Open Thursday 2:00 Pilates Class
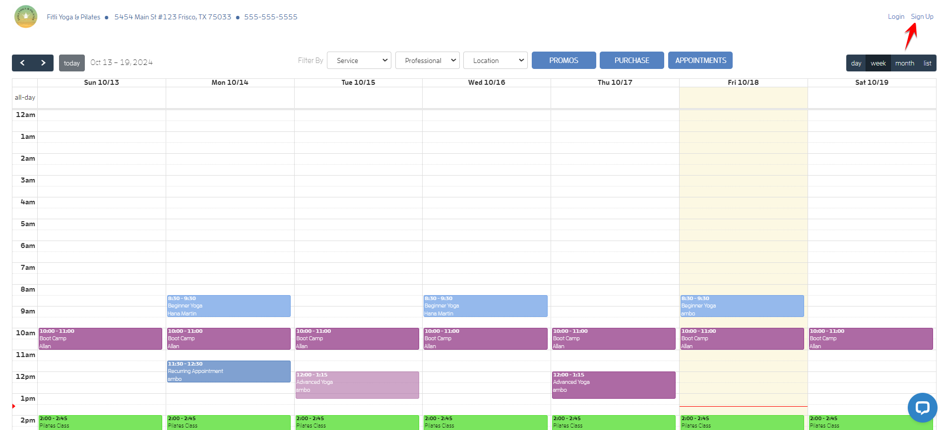 [614, 423]
